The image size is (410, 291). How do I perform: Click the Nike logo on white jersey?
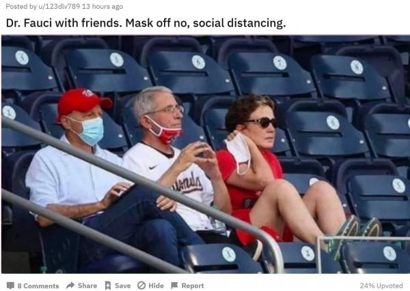(153, 167)
